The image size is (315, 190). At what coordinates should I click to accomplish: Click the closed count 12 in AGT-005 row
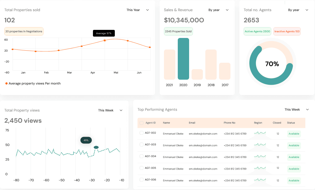(x=278, y=168)
